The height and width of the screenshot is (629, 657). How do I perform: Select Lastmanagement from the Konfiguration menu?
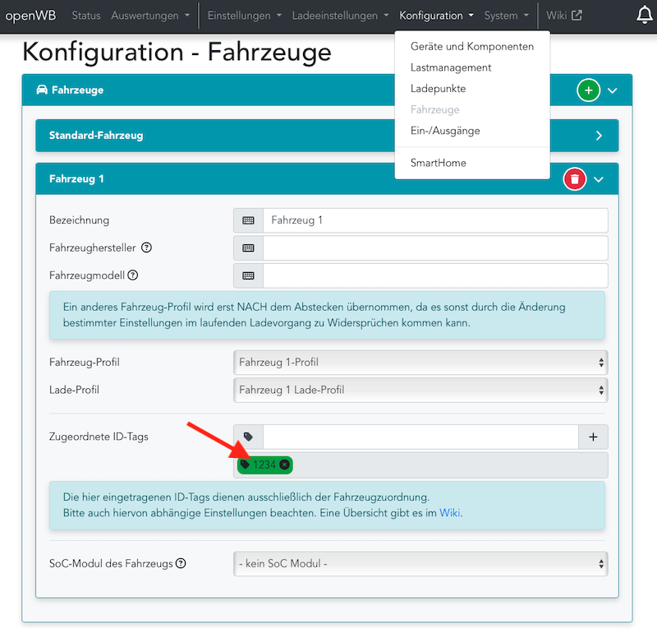click(x=451, y=67)
